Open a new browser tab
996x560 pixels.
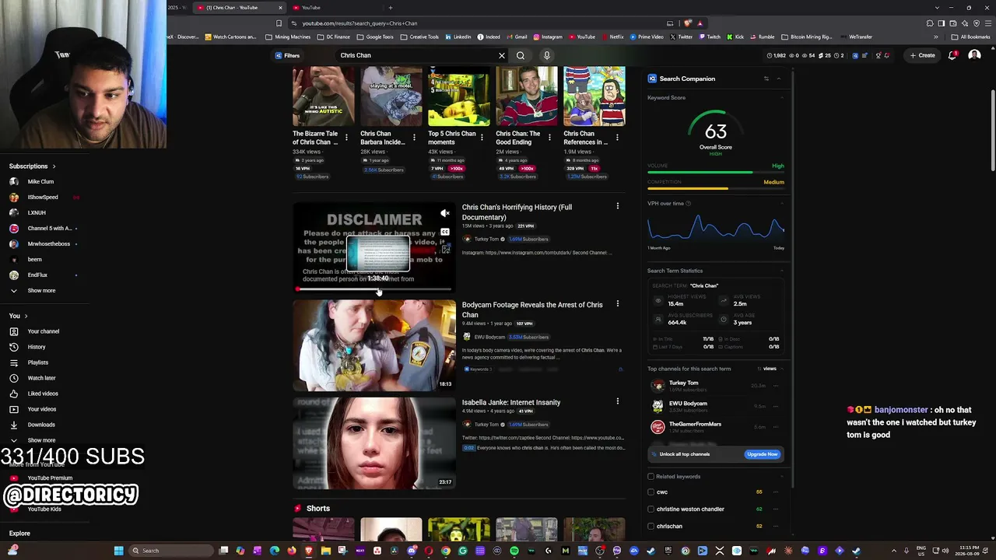coord(391,8)
